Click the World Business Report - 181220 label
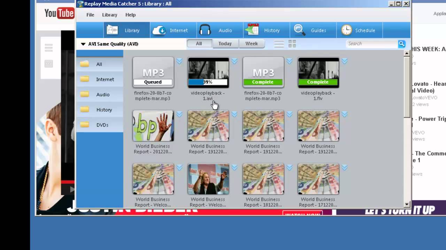The height and width of the screenshot is (250, 446). coord(263,202)
